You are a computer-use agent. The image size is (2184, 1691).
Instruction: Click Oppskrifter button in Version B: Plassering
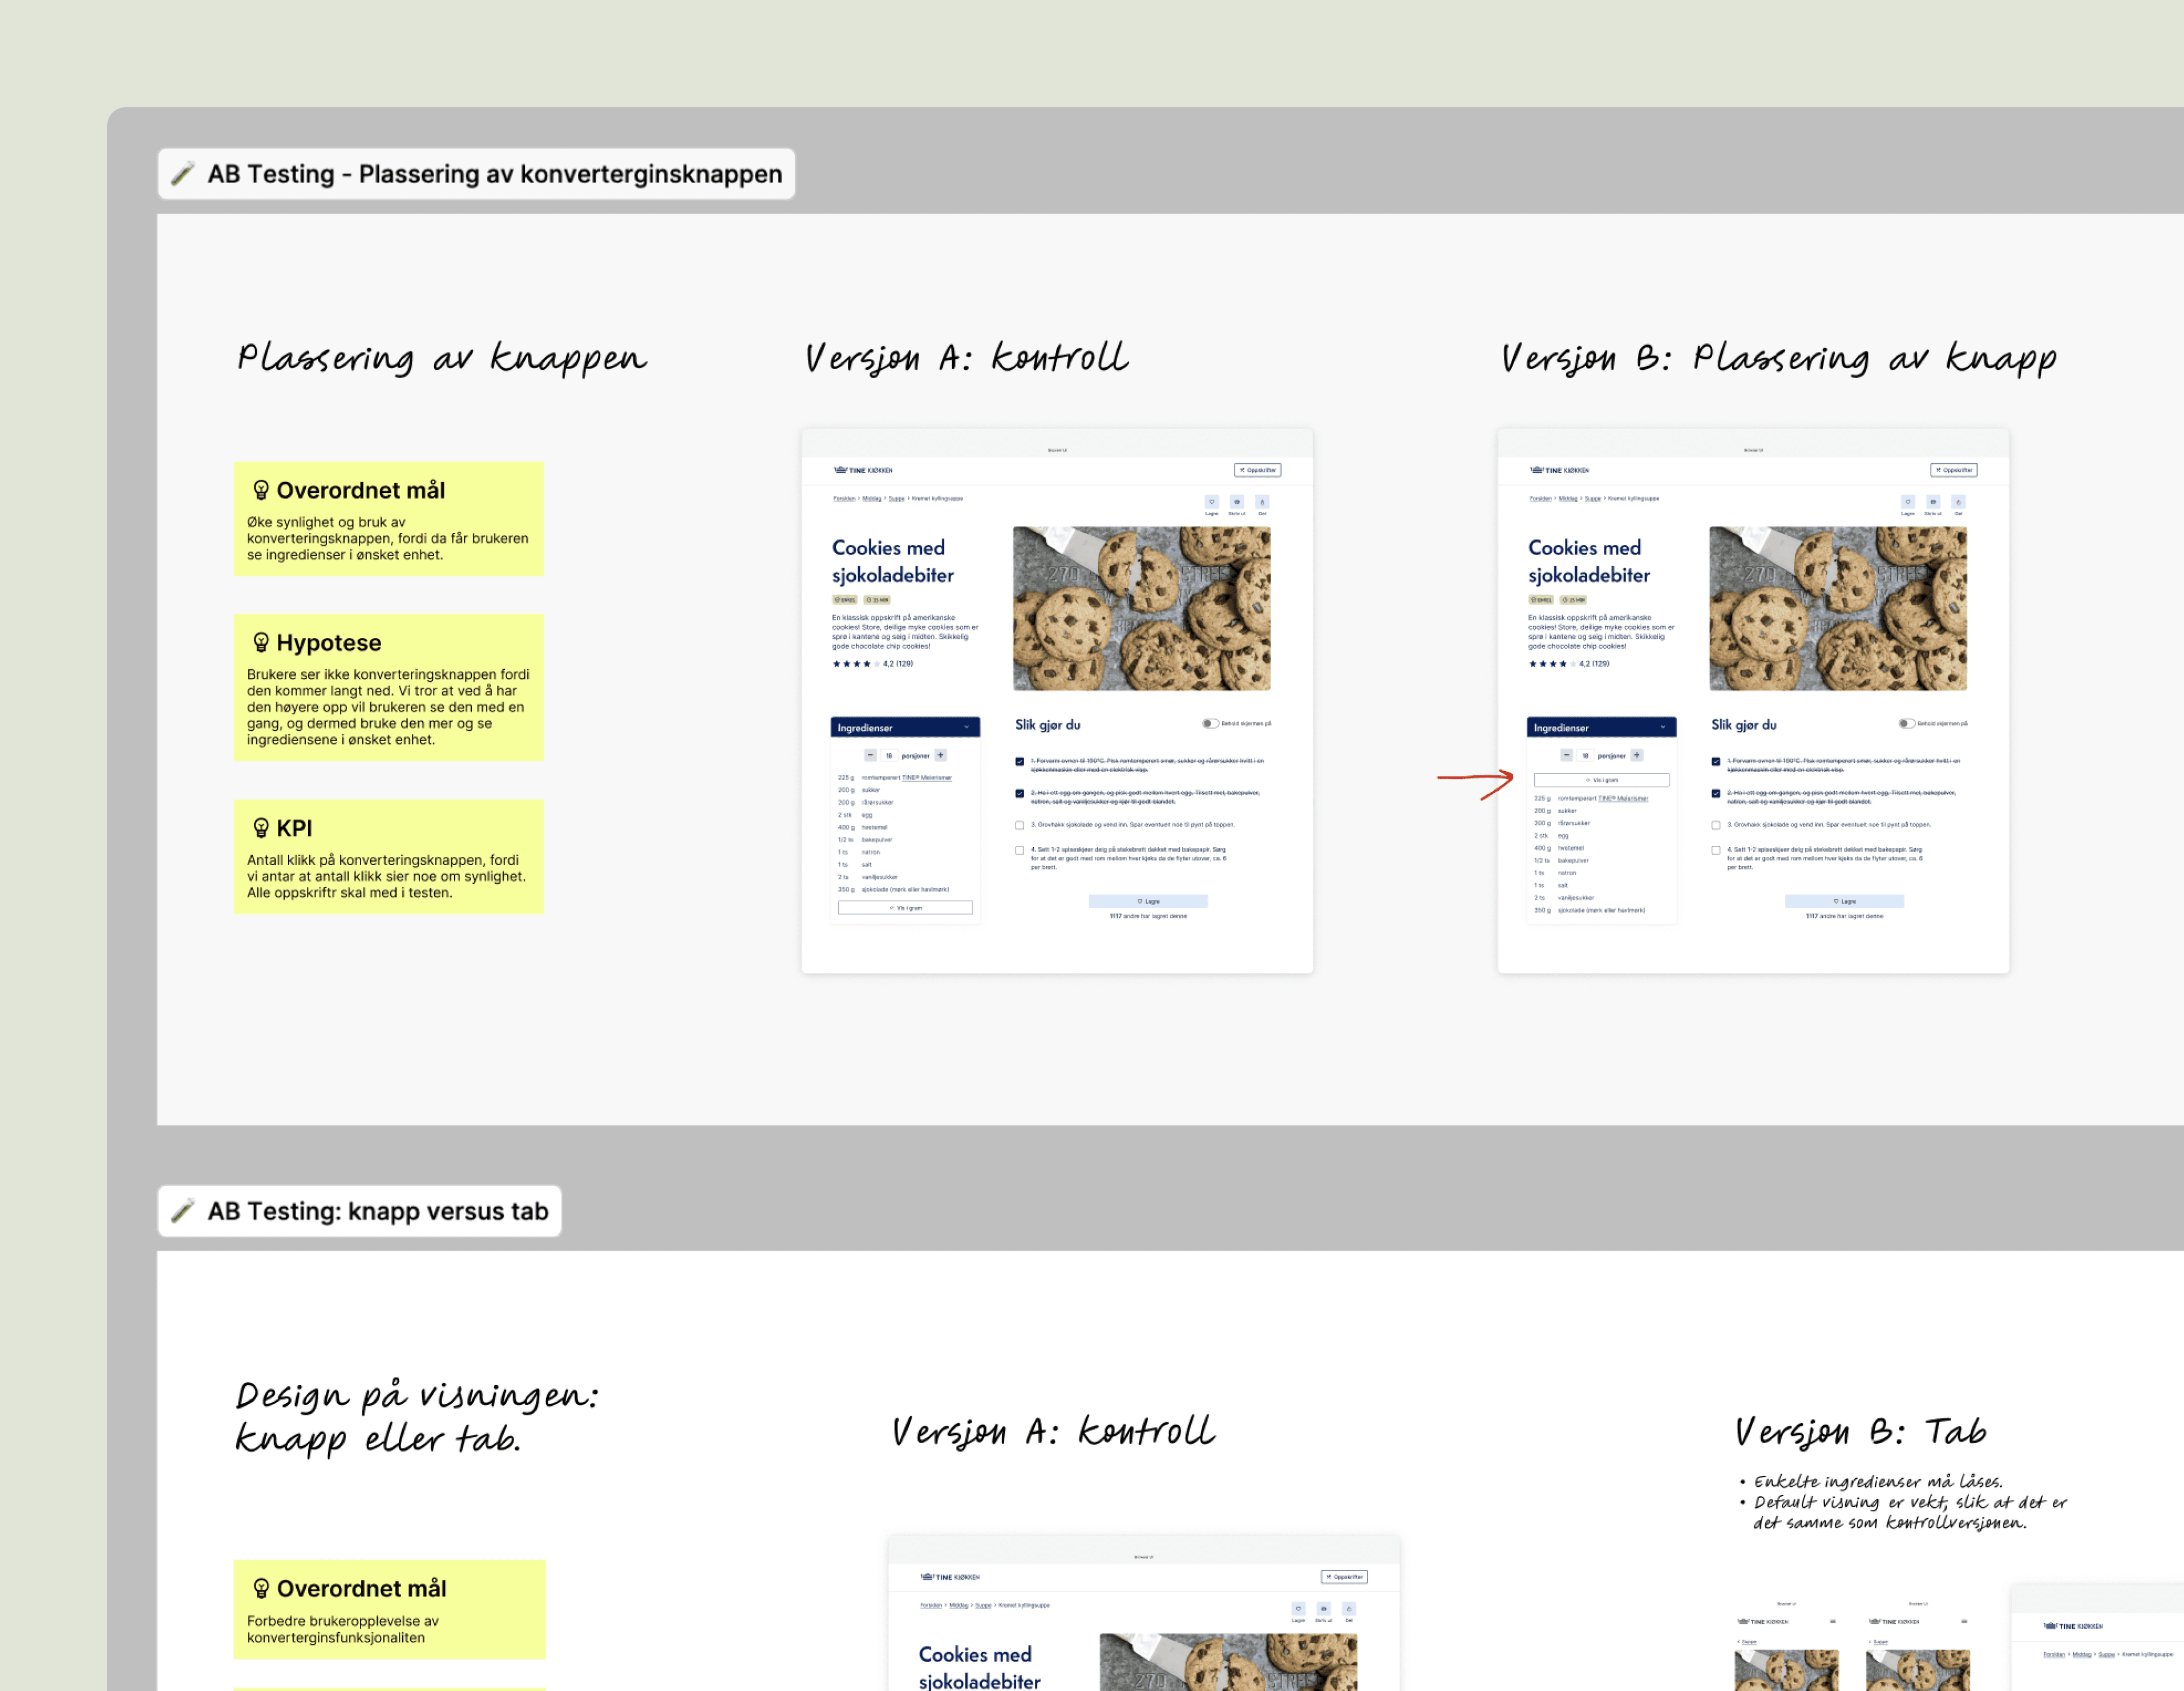pyautogui.click(x=1953, y=470)
